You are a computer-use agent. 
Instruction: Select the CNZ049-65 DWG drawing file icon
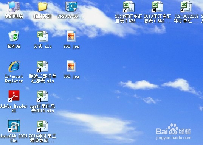pyautogui.click(x=71, y=6)
